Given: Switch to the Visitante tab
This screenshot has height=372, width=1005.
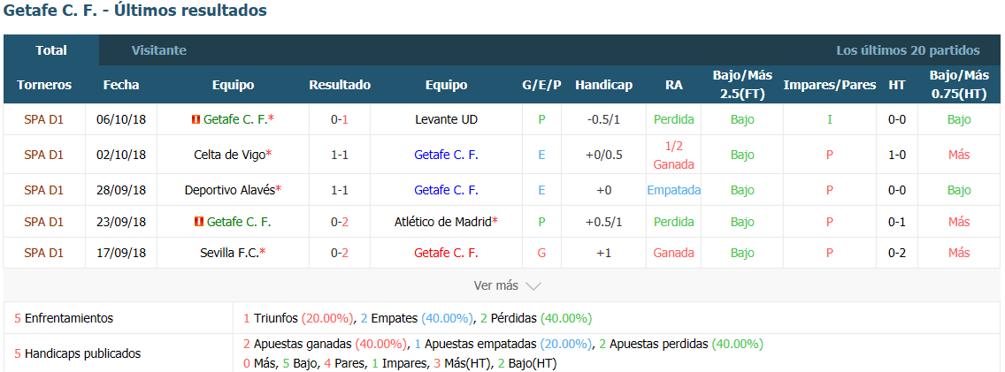Looking at the screenshot, I should (159, 50).
